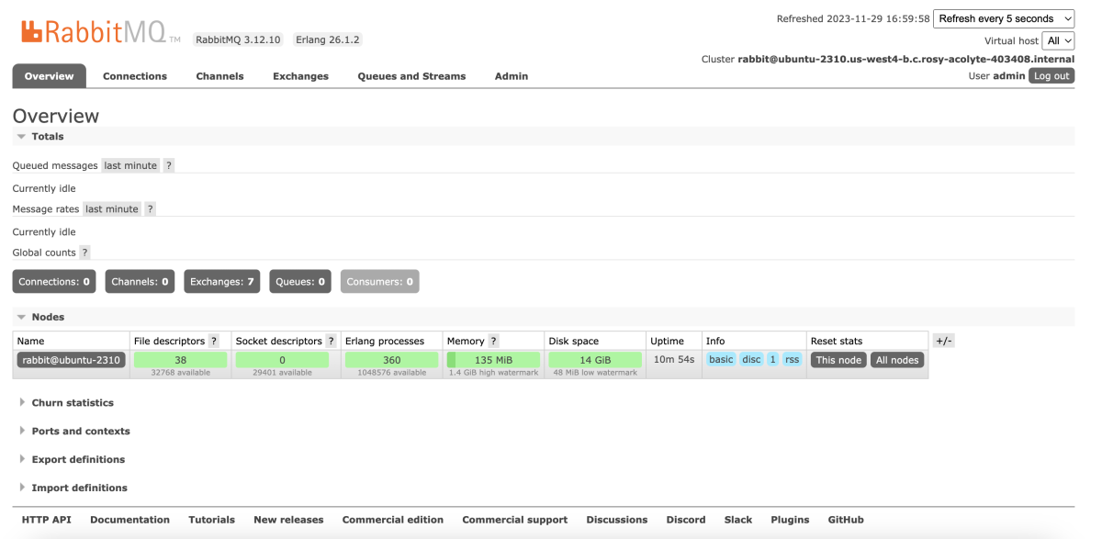Click help icon beside Global counts
The image size is (1102, 539).
pyautogui.click(x=84, y=253)
